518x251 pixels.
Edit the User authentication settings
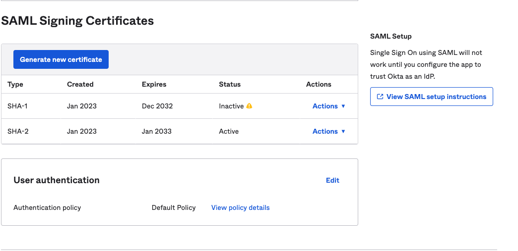click(x=332, y=180)
